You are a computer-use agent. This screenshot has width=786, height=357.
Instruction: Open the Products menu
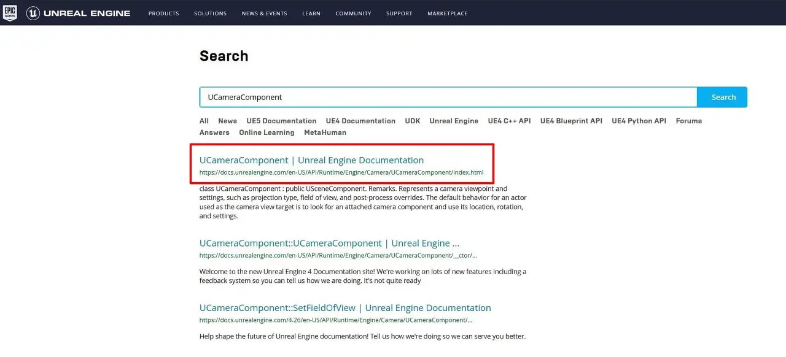pyautogui.click(x=164, y=13)
